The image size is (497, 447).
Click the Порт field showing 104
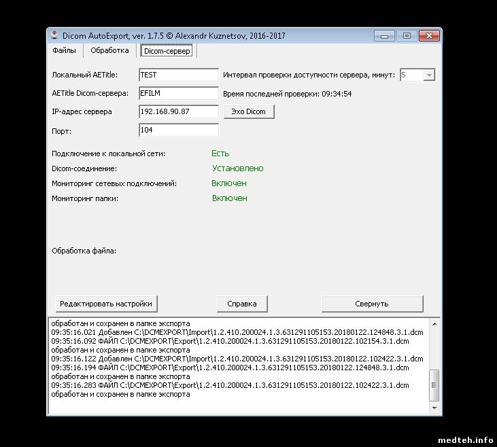click(178, 130)
